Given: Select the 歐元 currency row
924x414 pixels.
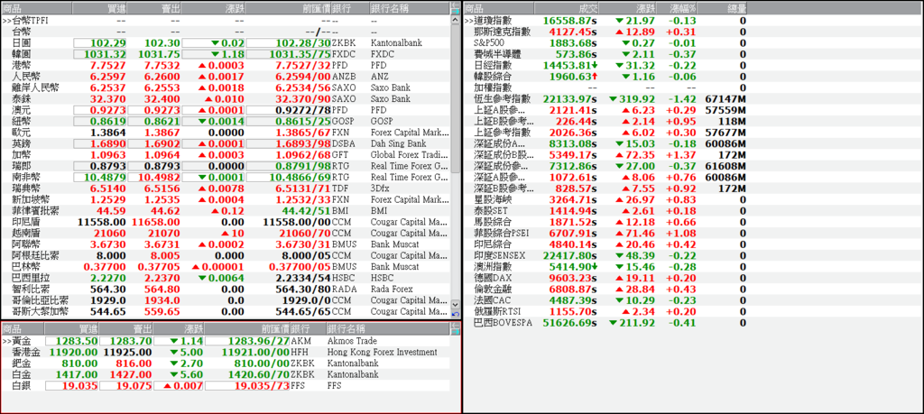Looking at the screenshot, I should pos(225,133).
